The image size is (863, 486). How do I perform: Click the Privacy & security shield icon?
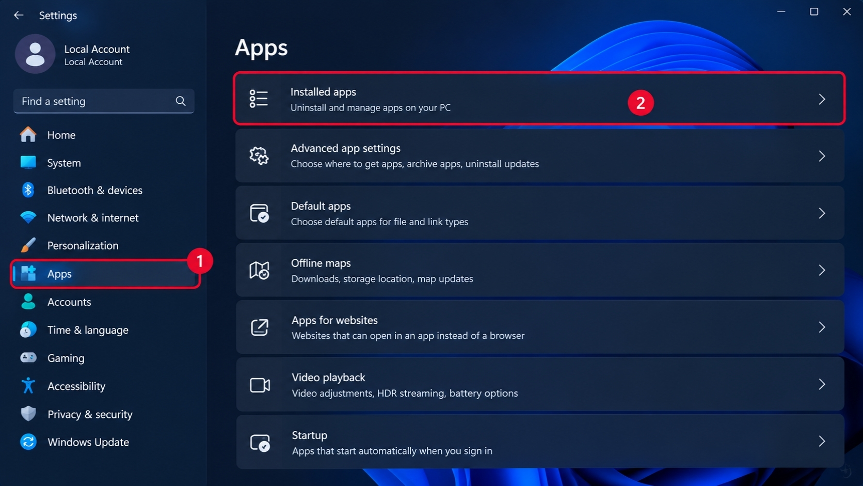coord(28,414)
